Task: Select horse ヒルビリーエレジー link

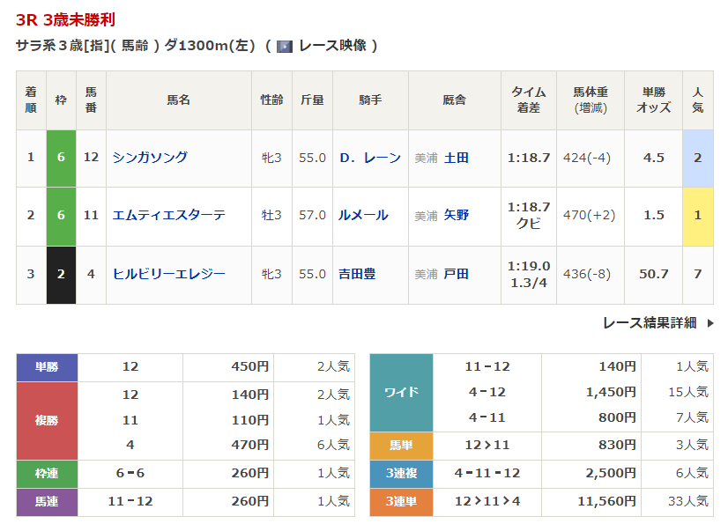Action: 168,274
